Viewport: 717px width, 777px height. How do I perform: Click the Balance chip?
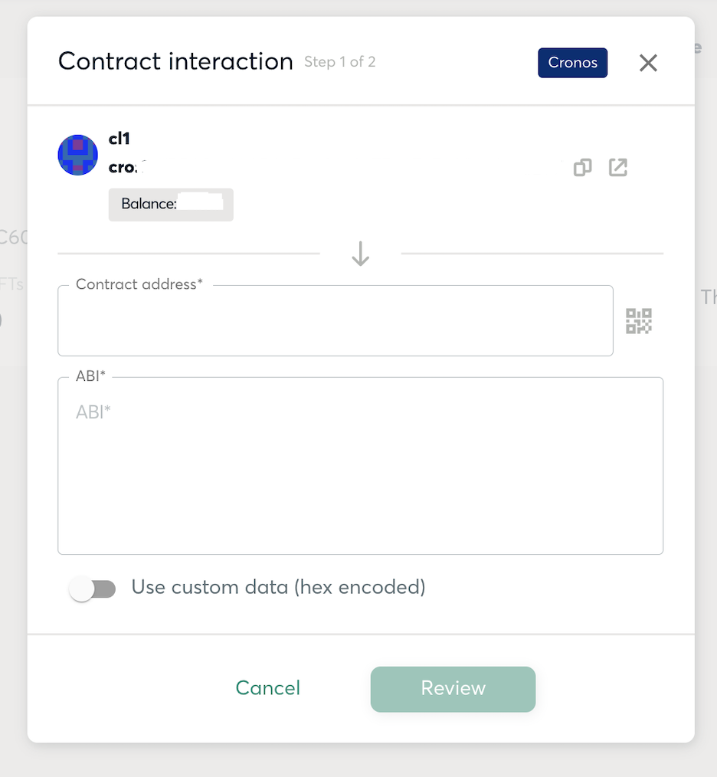coord(171,205)
